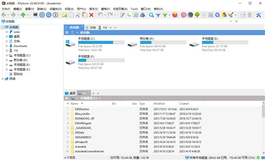Toggle the Font toolbar button
The image size is (265, 160).
(x=122, y=15)
